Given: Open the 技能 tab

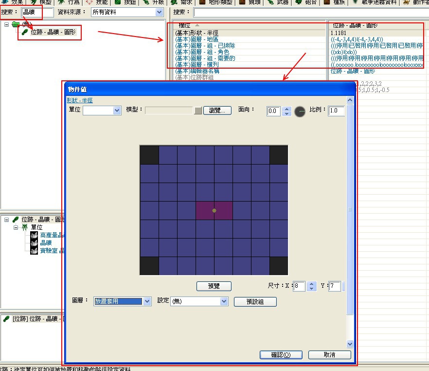Looking at the screenshot, I should [97, 2].
